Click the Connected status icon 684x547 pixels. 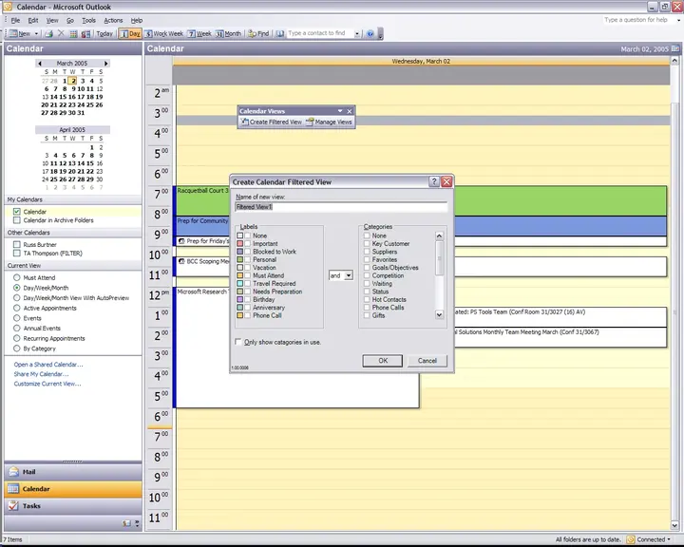point(631,539)
